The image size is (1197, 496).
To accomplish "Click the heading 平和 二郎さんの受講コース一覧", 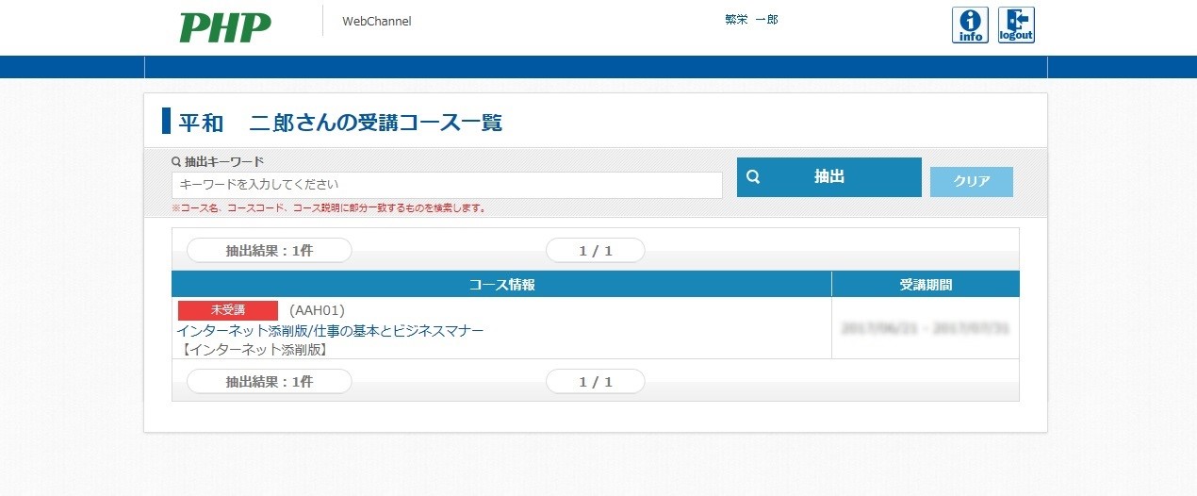I will coord(341,123).
